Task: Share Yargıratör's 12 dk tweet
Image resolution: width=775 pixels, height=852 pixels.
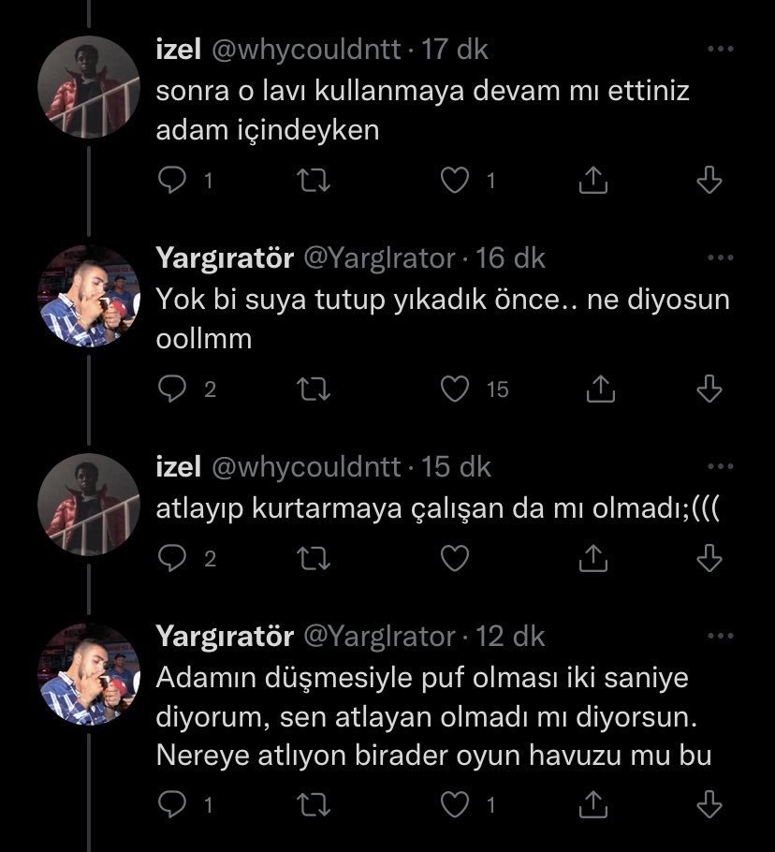Action: tap(592, 804)
